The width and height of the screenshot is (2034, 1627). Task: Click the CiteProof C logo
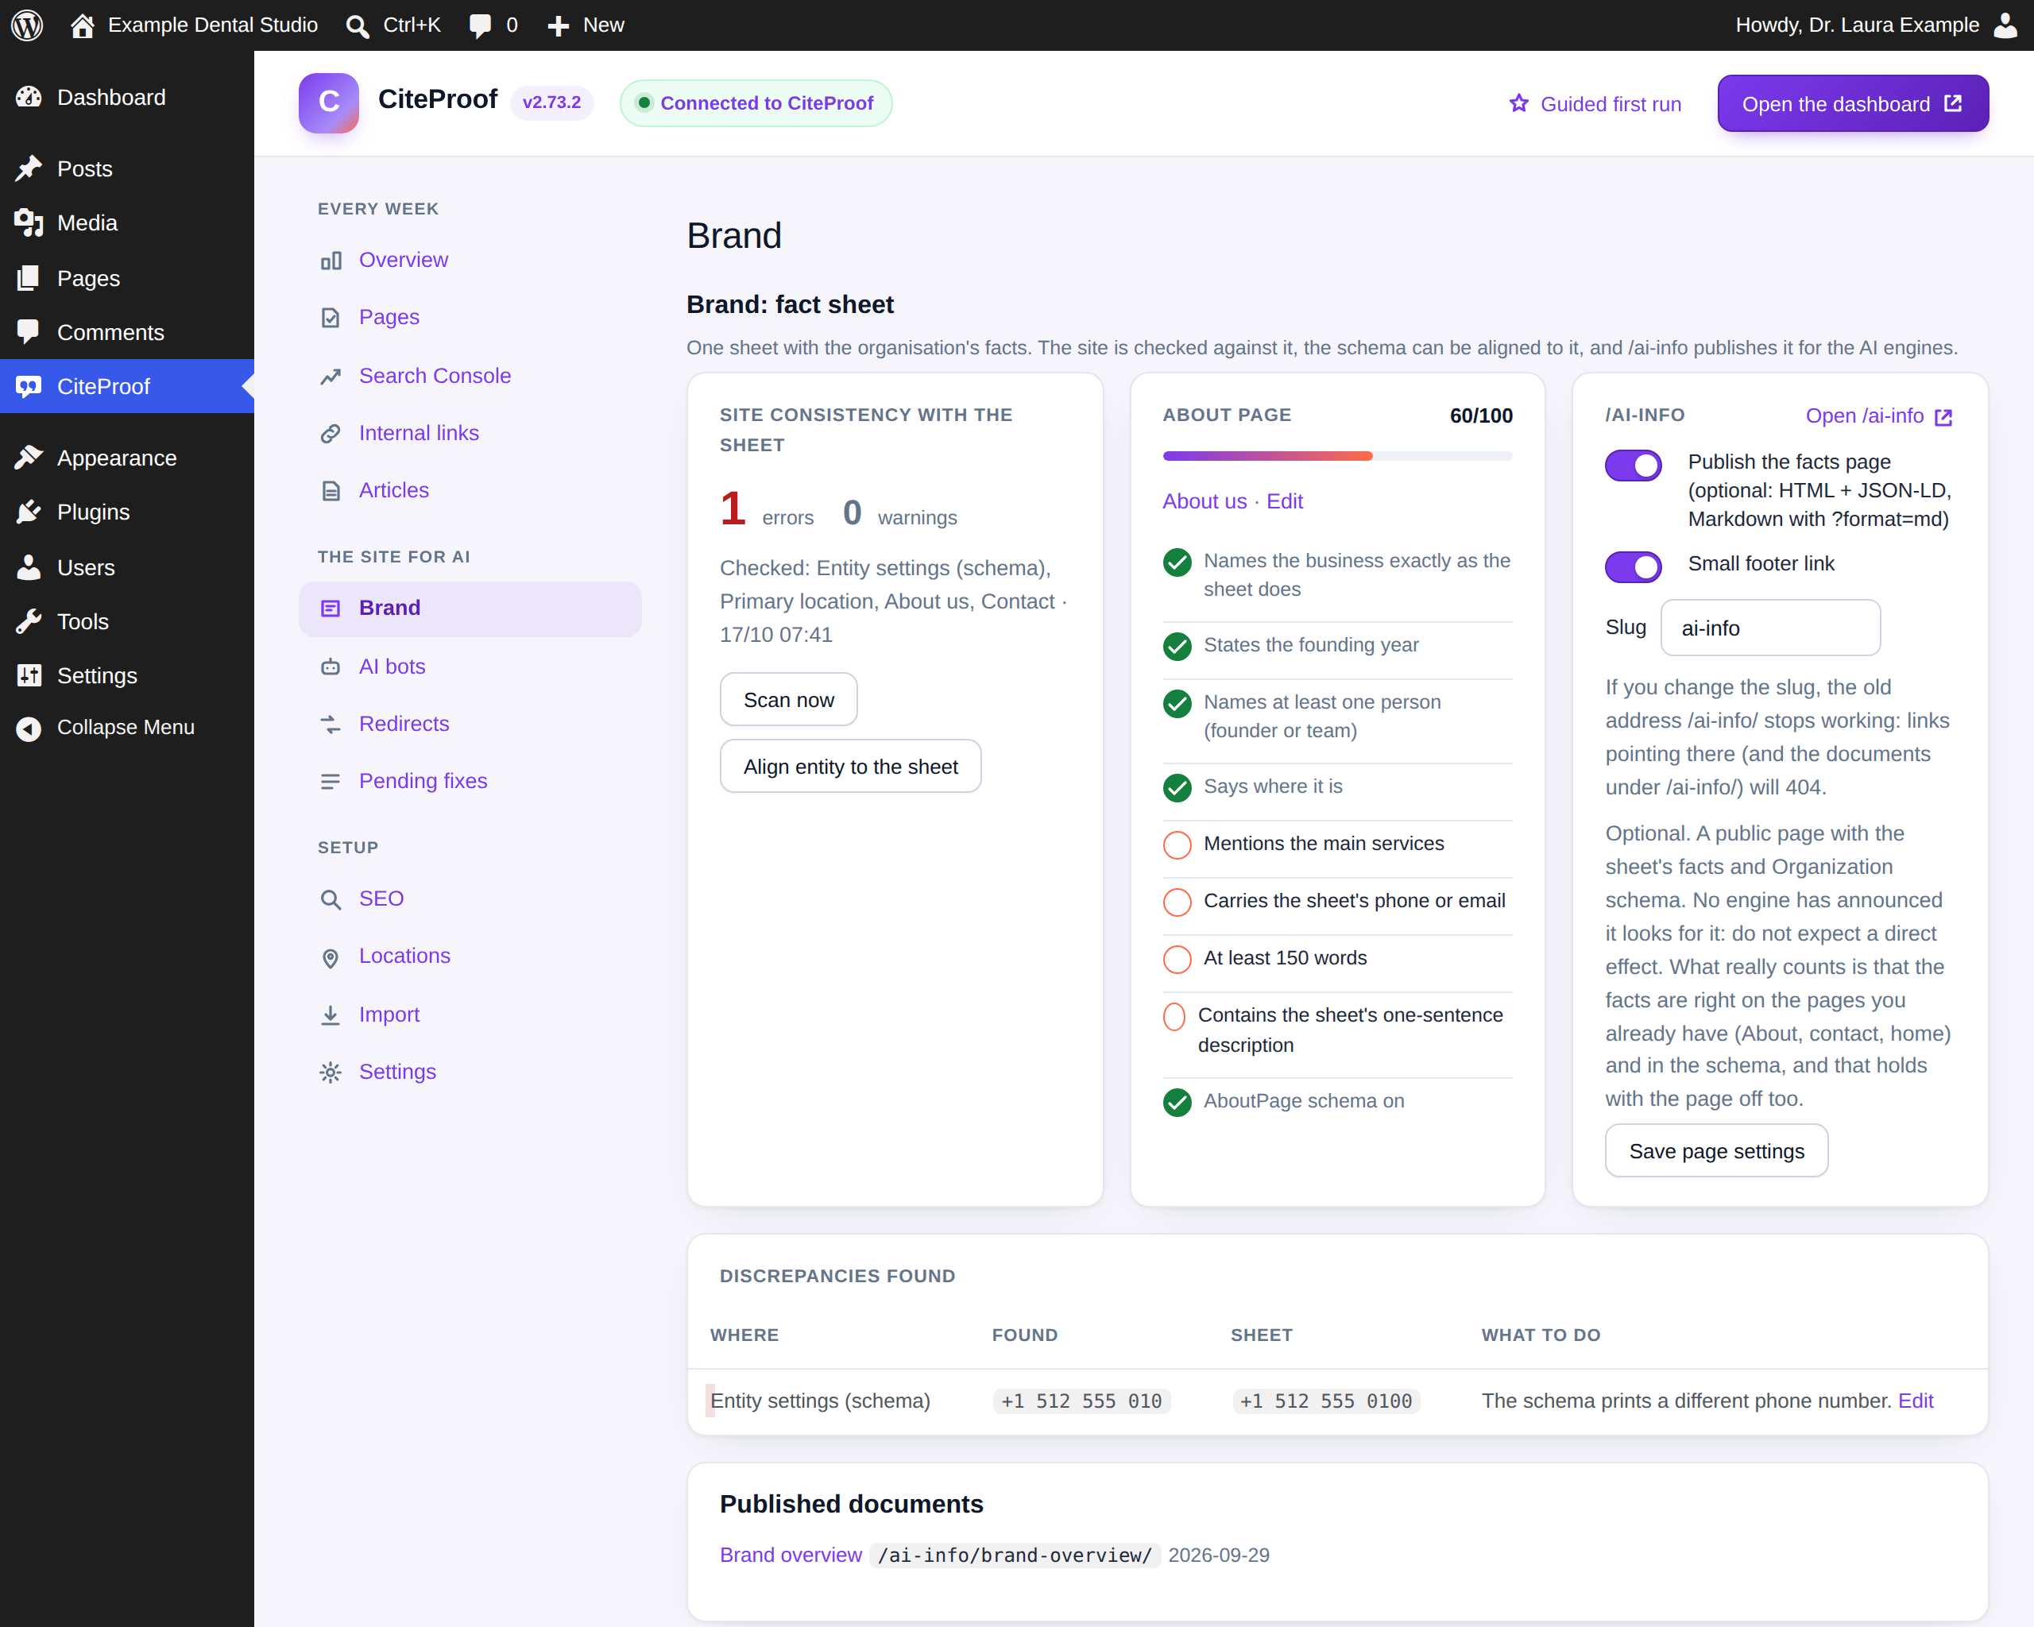coord(328,102)
